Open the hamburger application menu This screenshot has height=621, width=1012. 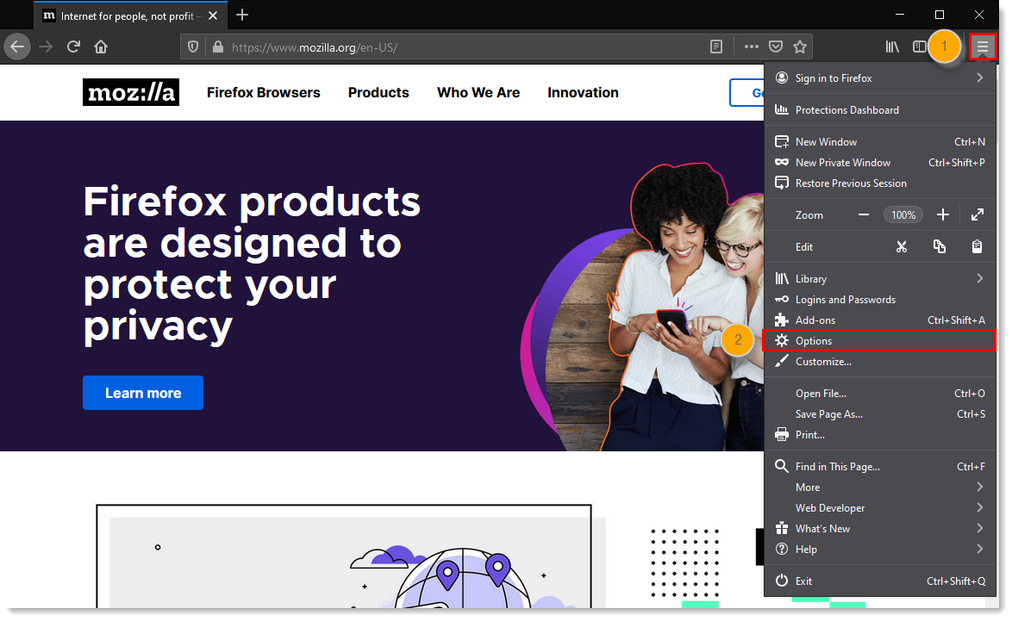(x=983, y=47)
